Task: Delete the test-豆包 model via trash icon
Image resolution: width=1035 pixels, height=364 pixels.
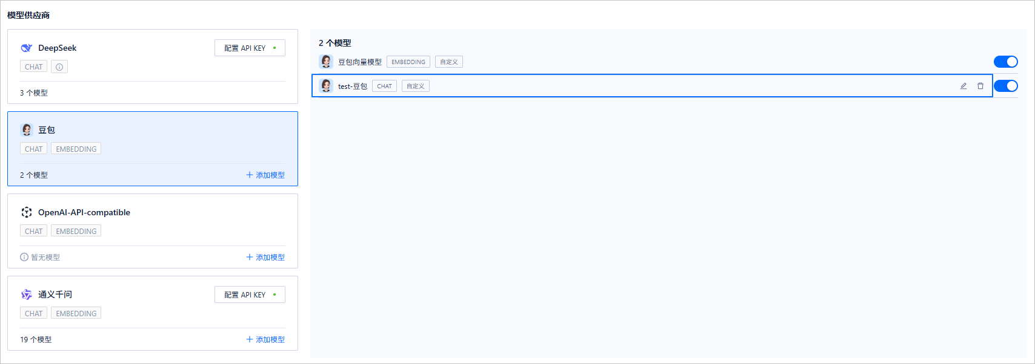Action: click(980, 86)
